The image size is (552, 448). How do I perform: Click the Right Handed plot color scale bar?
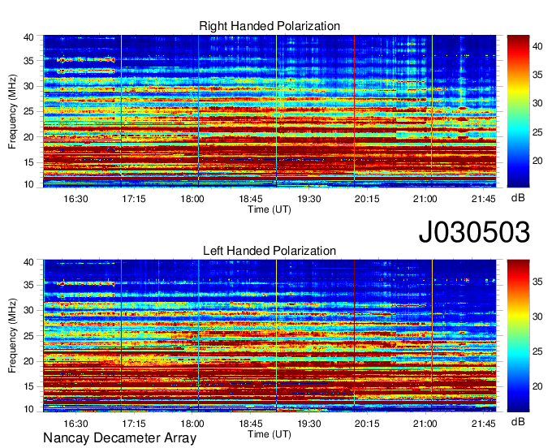[x=518, y=111]
